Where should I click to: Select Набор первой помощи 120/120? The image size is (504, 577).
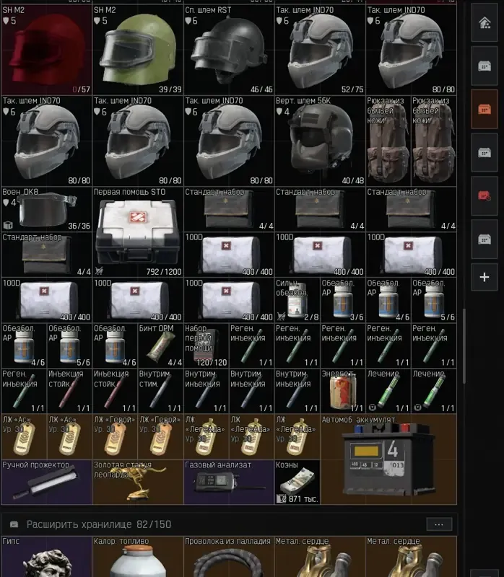(x=206, y=345)
